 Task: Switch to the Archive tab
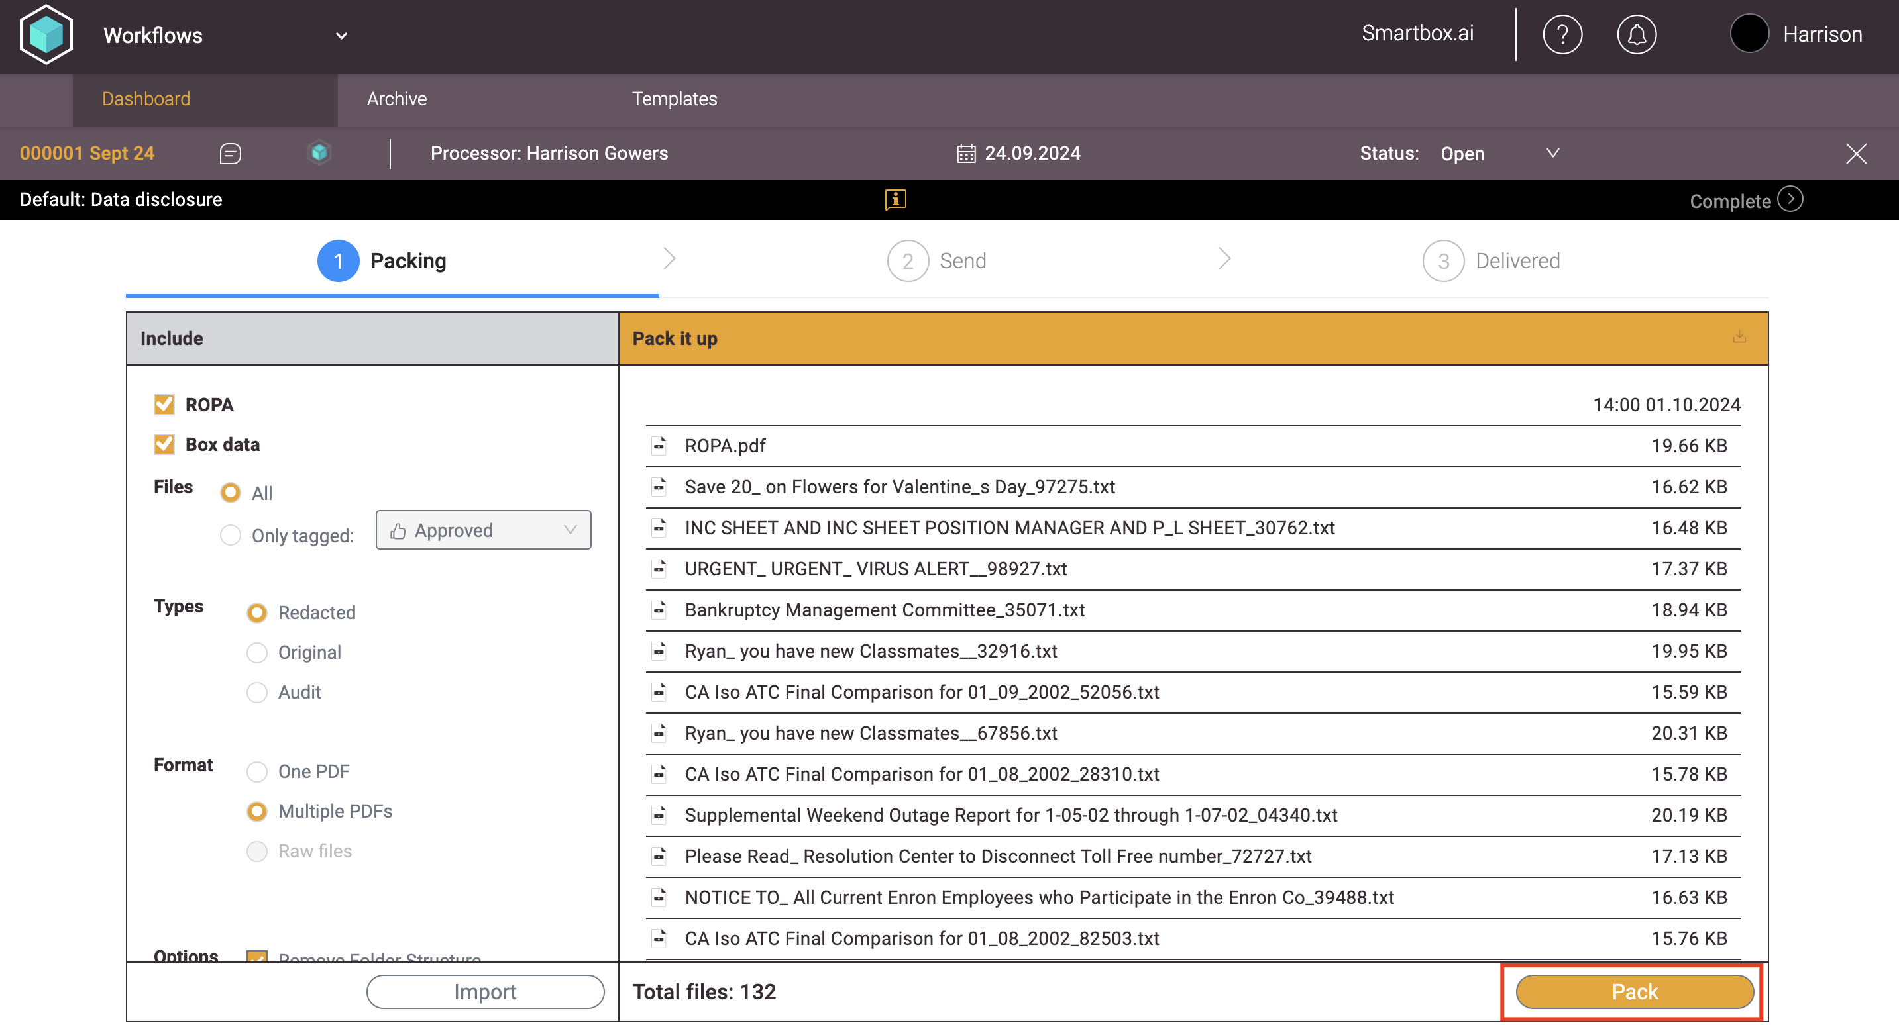coord(397,99)
